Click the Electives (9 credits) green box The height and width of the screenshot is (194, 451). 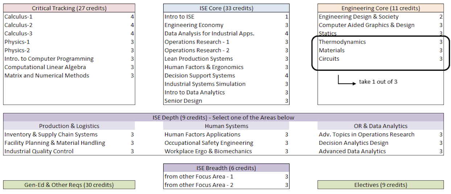click(x=380, y=185)
